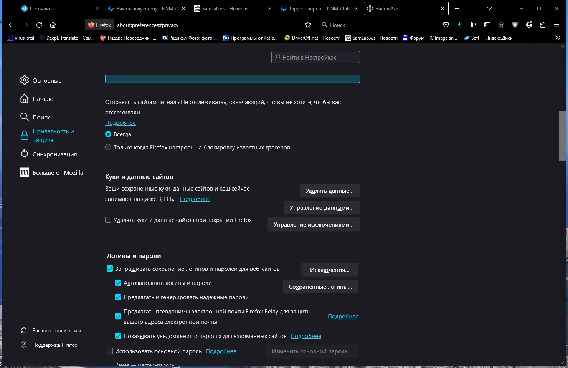This screenshot has width=568, height=368.
Task: Click the vertical scrollbar thumb of the settings page
Action: point(563,136)
